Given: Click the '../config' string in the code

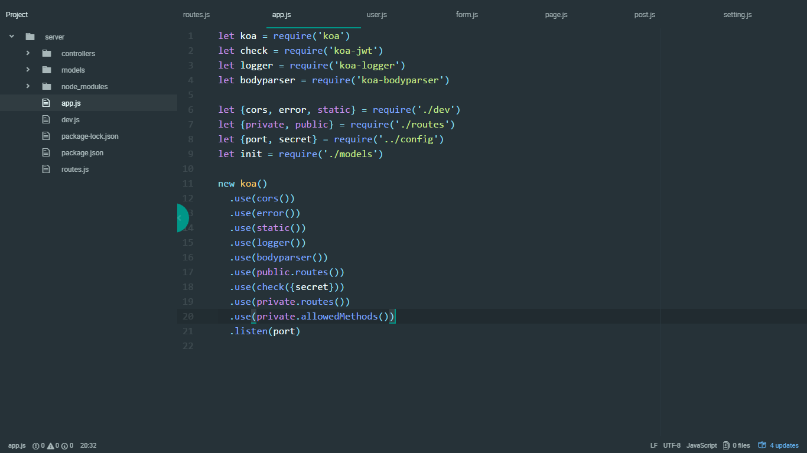Looking at the screenshot, I should point(408,139).
